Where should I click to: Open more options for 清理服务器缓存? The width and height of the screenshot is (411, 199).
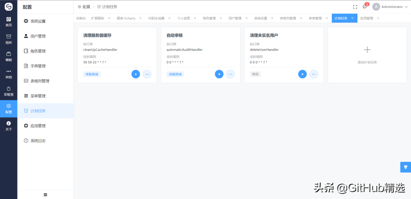[x=147, y=74]
